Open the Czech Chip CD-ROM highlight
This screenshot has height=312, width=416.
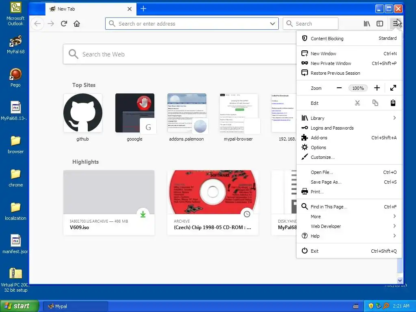(213, 203)
